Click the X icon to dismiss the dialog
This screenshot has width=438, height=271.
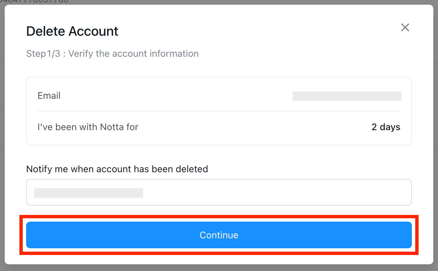pos(405,27)
